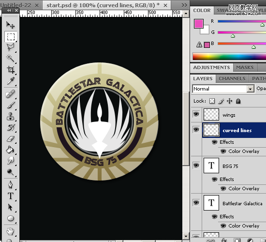
Task: Lock layer position icon
Action: (x=230, y=101)
